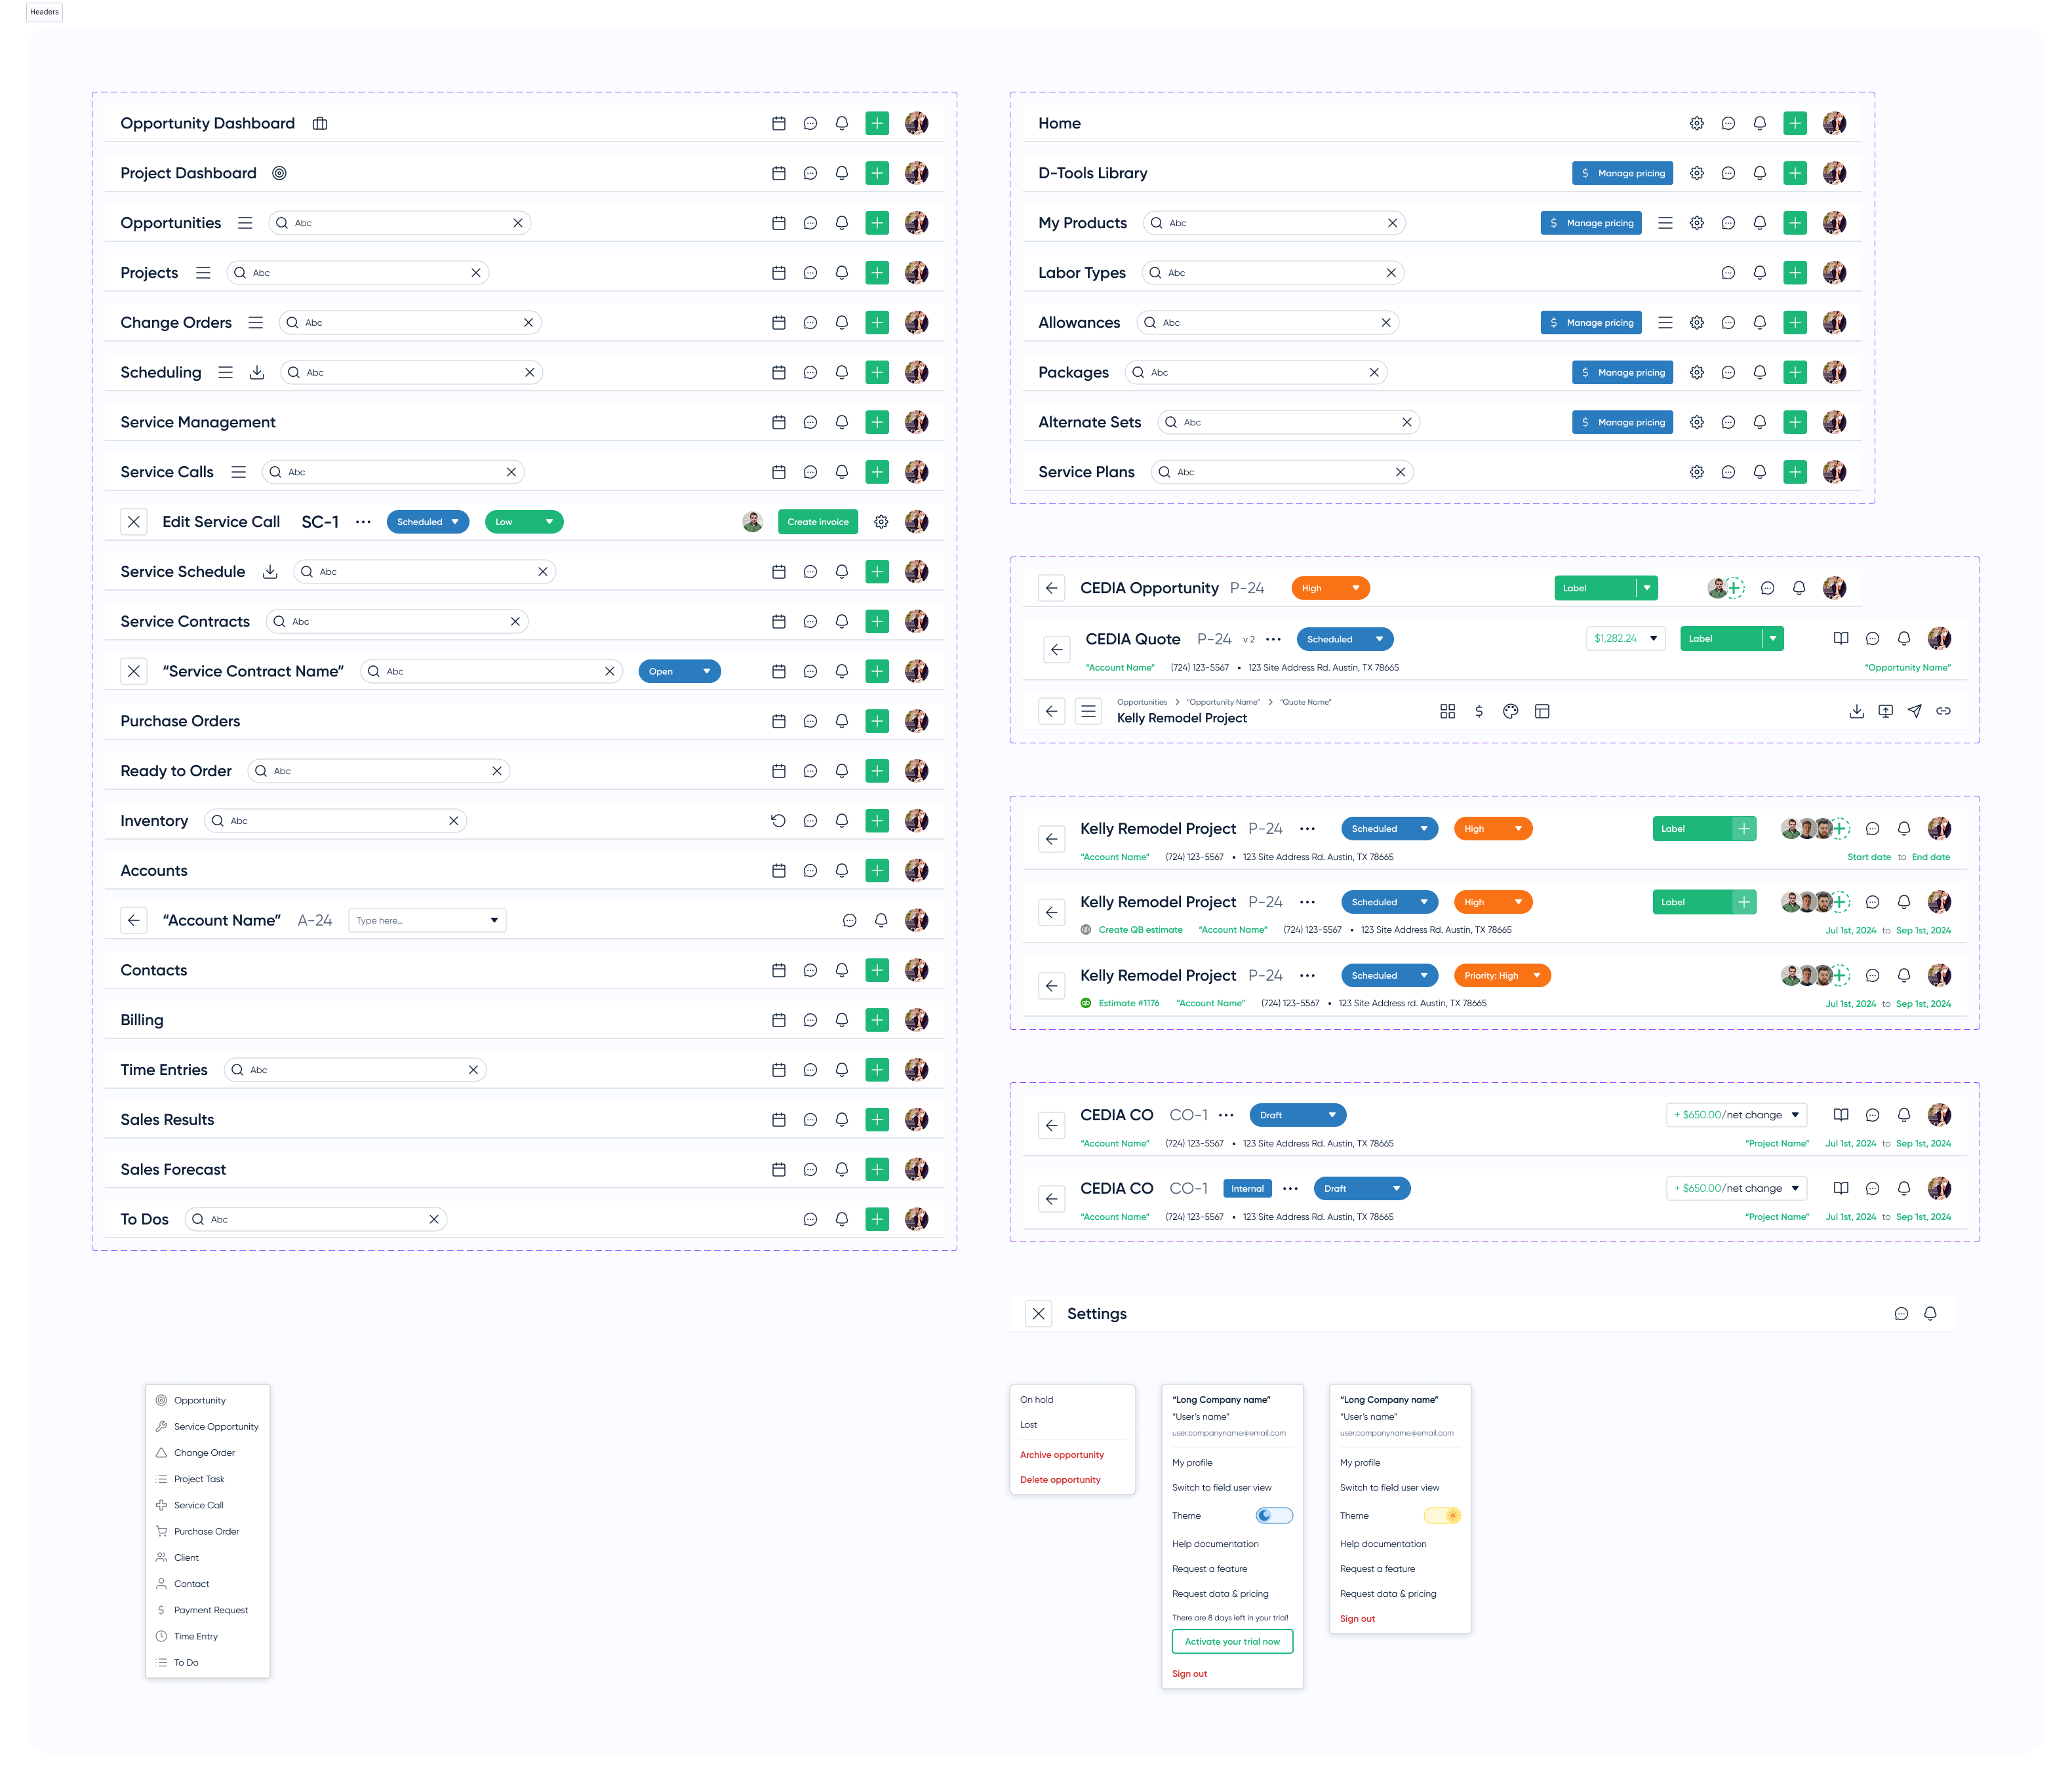Click Activate your trial now
The width and height of the screenshot is (2072, 1781).
click(1232, 1641)
